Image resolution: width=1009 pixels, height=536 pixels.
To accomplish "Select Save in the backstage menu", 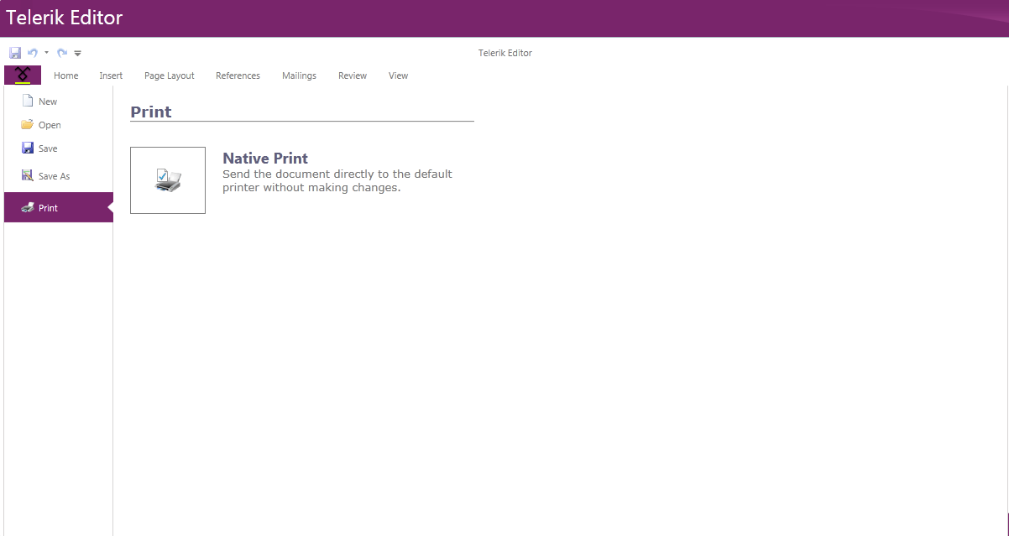I will point(59,148).
